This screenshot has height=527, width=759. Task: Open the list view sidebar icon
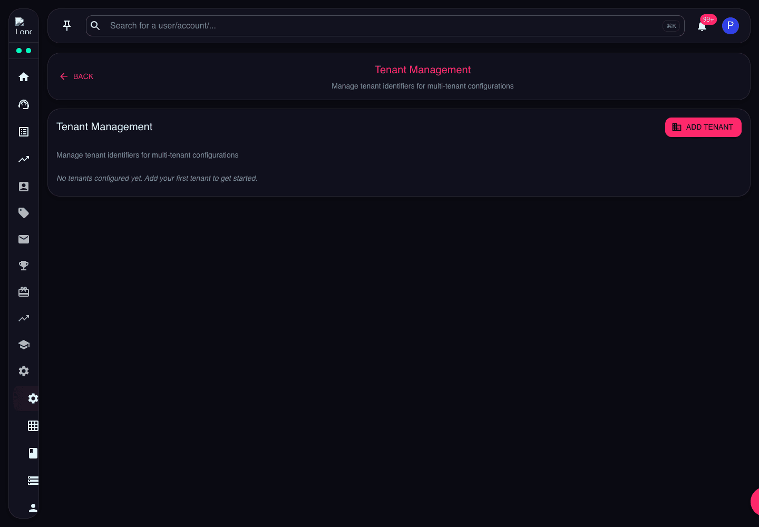[x=24, y=132]
